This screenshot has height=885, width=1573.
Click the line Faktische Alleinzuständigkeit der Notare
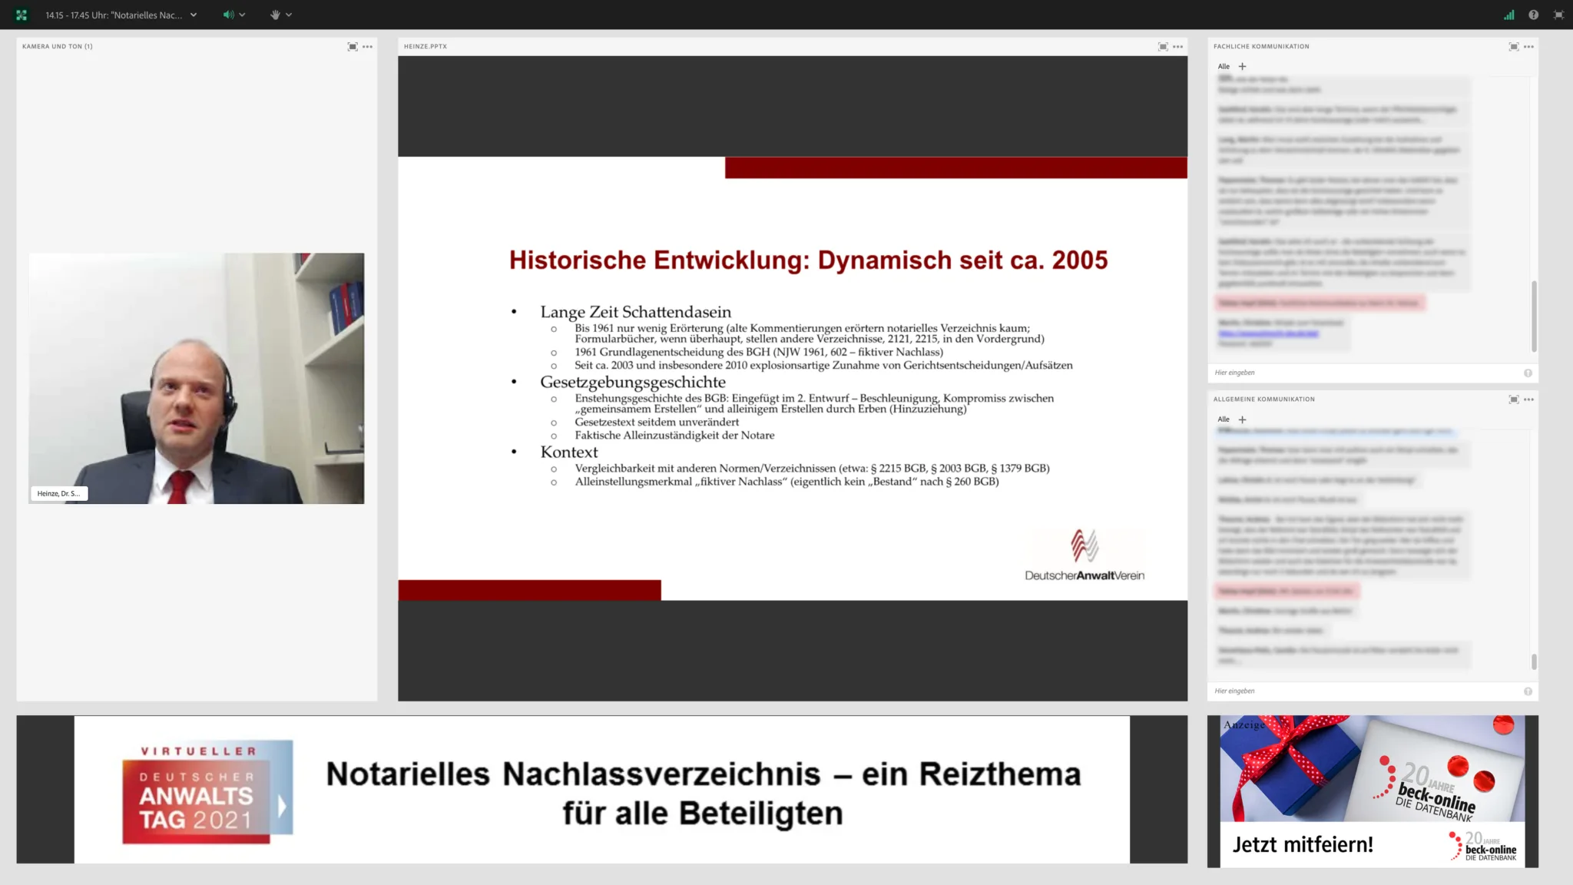674,435
